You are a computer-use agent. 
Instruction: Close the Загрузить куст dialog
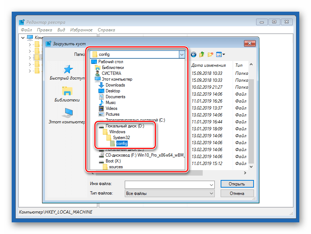[250, 43]
